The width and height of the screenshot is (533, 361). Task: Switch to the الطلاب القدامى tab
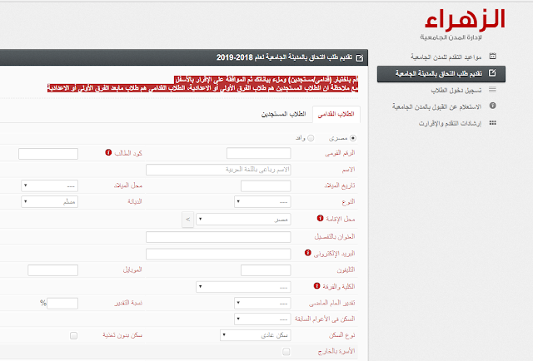click(x=336, y=115)
